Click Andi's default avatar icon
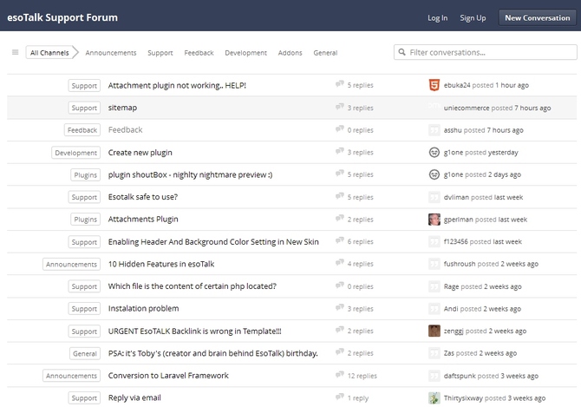The image size is (581, 407). [x=434, y=308]
